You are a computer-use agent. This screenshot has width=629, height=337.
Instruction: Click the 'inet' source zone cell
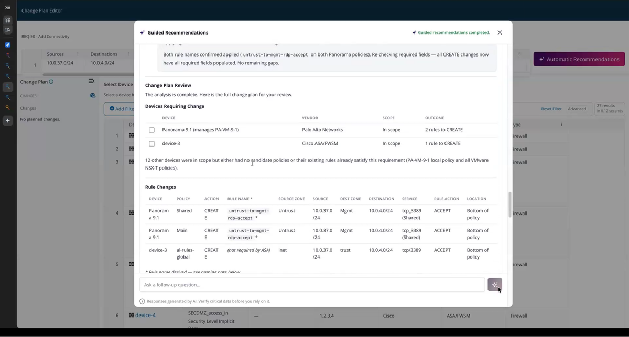[283, 250]
